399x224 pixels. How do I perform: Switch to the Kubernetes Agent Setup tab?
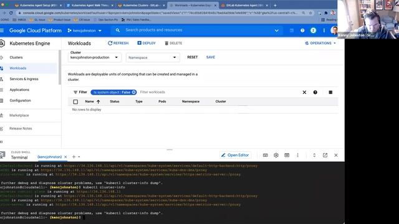38,5
